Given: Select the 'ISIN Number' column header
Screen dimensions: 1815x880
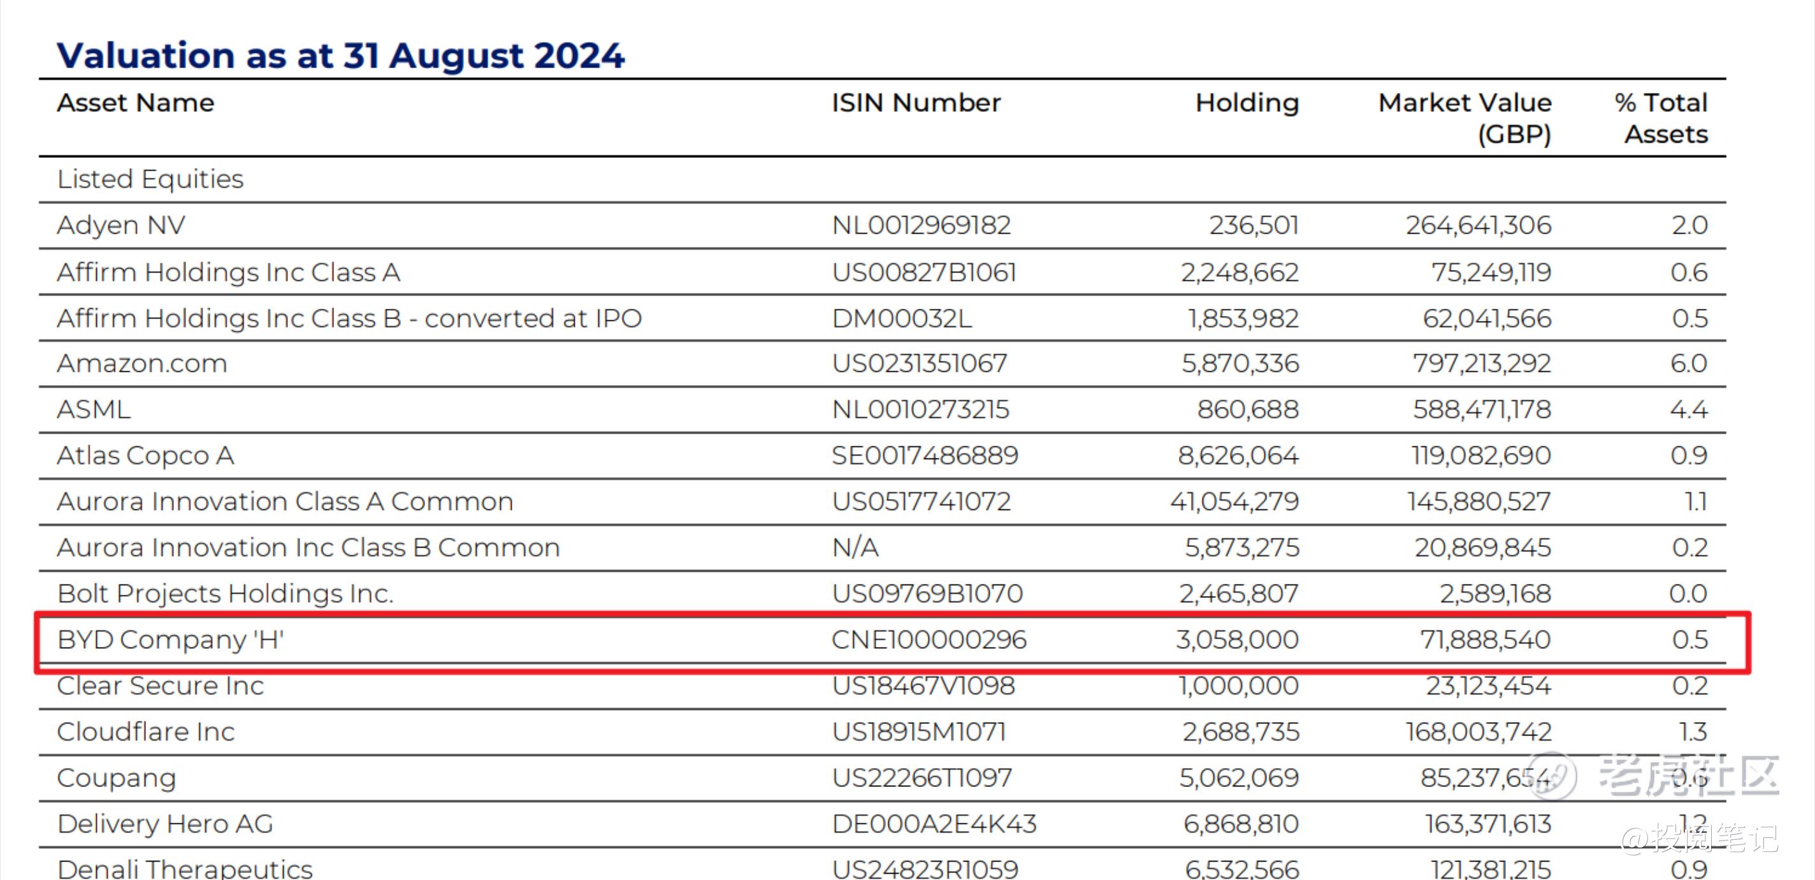Looking at the screenshot, I should pos(916,103).
